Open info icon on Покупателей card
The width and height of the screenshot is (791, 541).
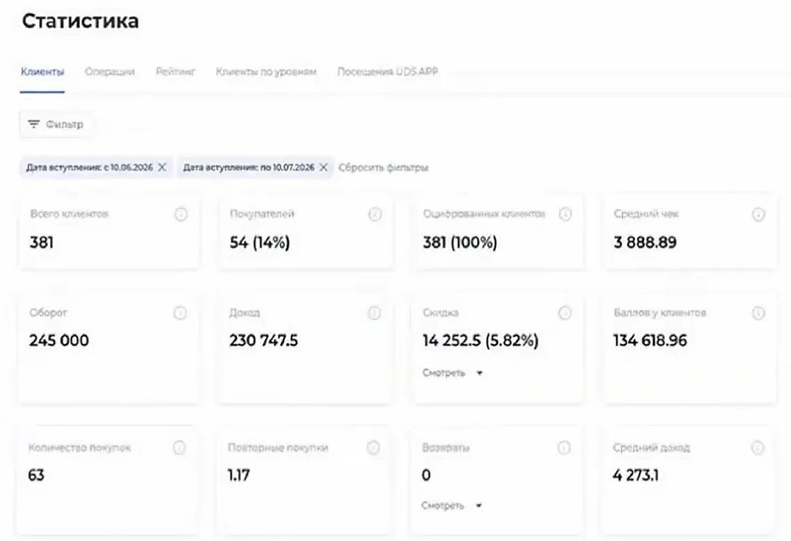pos(375,214)
